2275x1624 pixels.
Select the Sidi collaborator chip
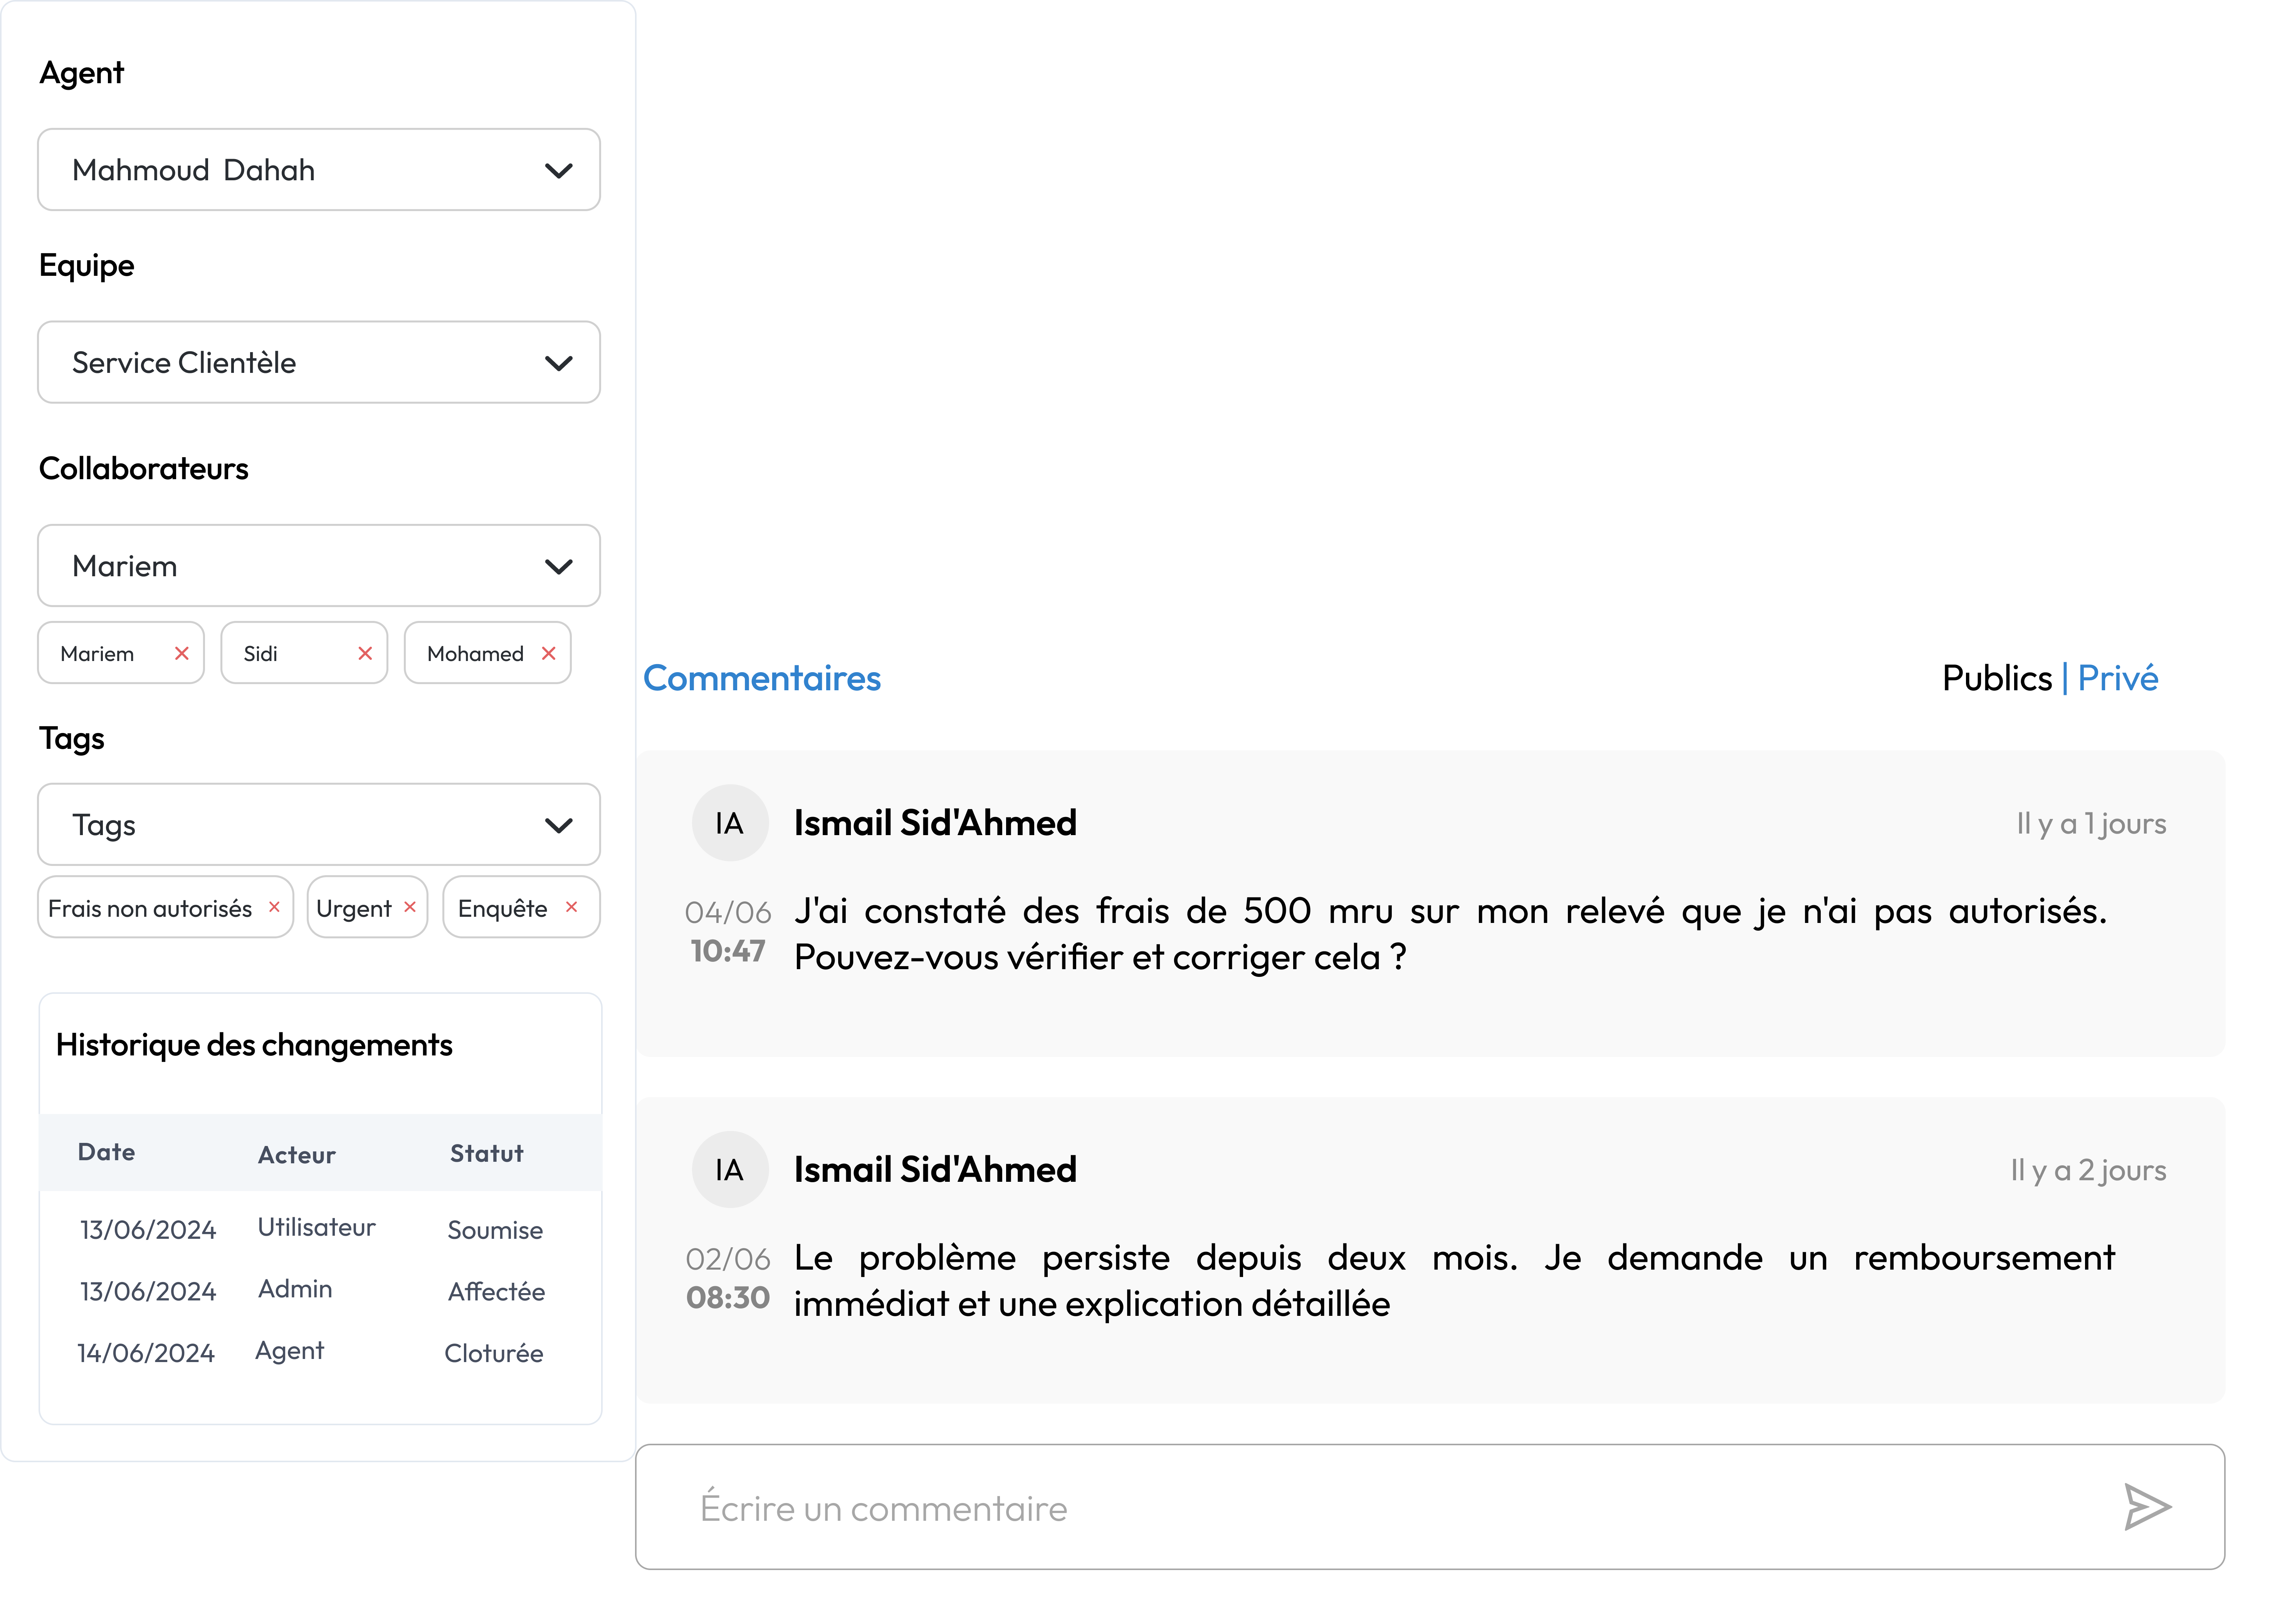point(304,653)
